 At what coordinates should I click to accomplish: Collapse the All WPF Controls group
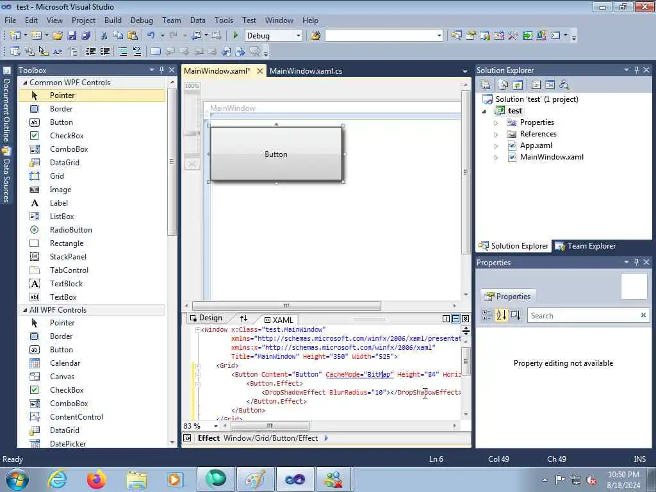(25, 310)
